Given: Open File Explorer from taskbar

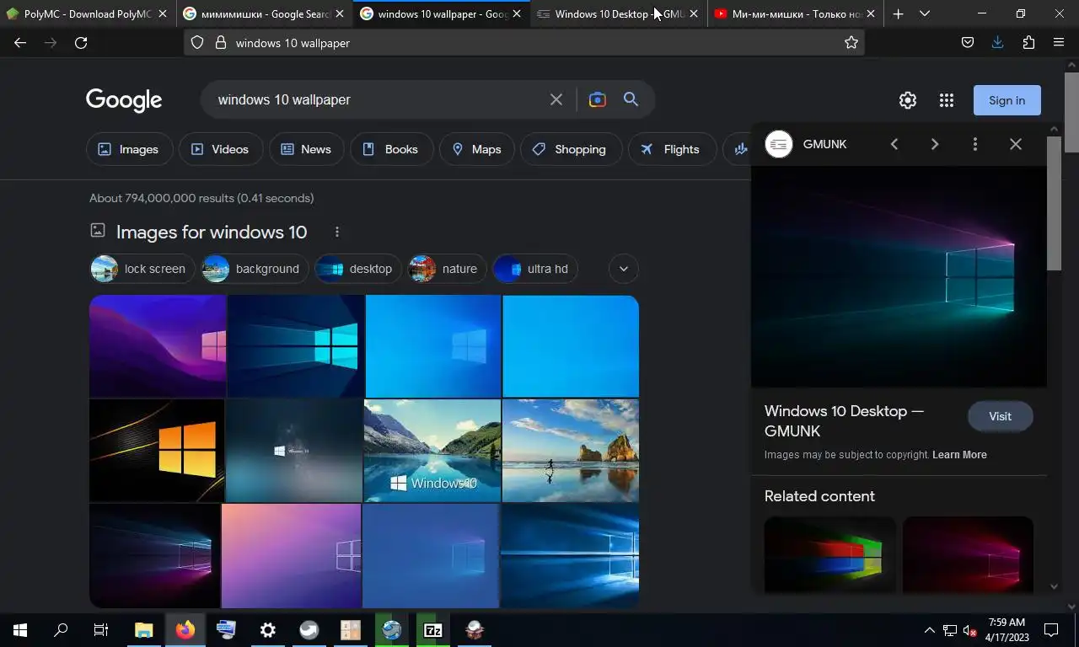Looking at the screenshot, I should click(144, 630).
